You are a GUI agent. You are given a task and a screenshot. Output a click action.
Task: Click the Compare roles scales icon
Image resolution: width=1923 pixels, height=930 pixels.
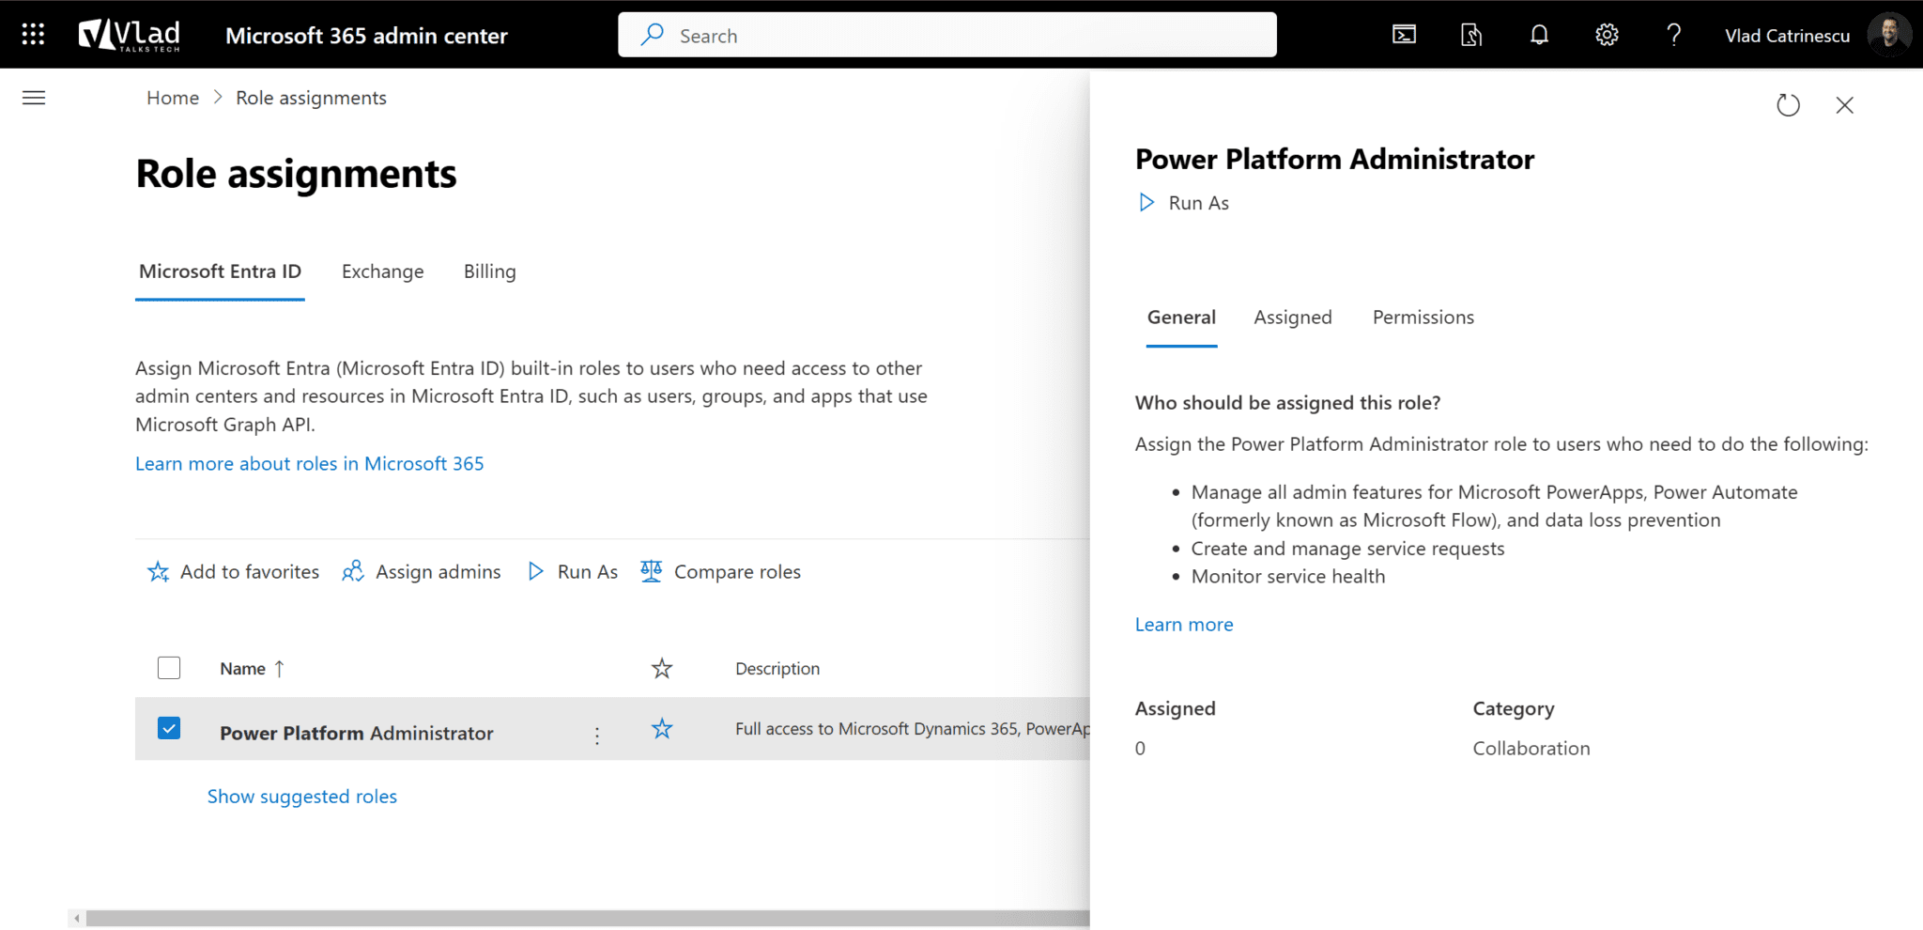coord(650,571)
